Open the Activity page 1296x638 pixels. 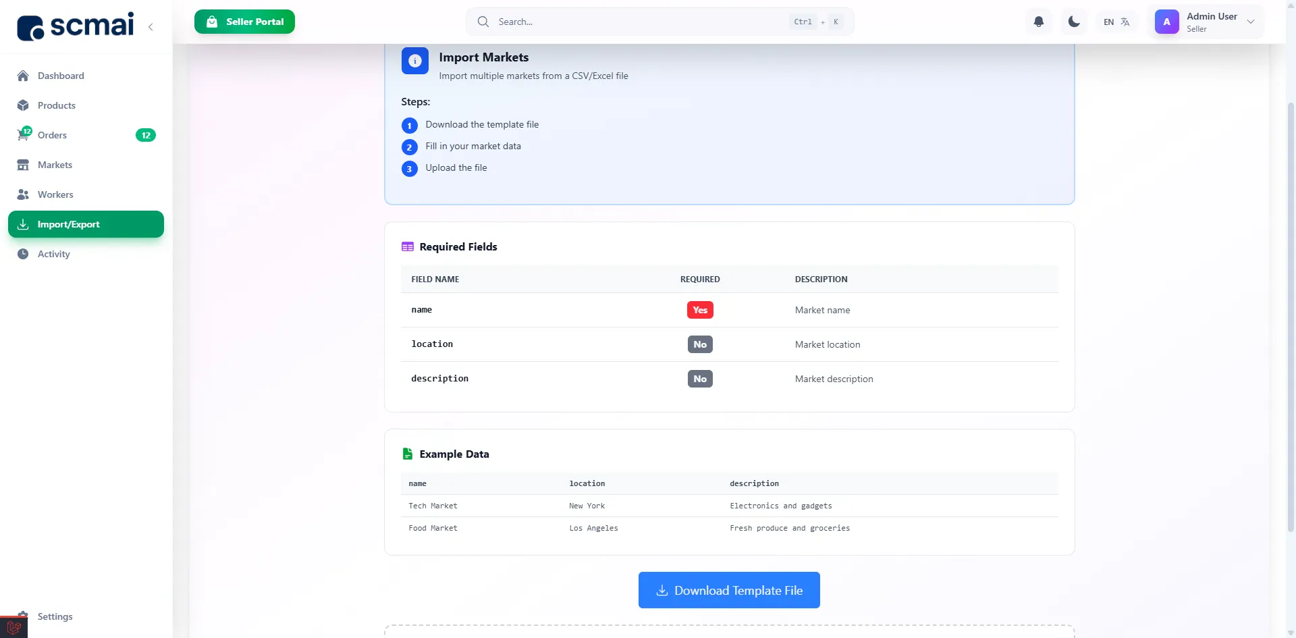(86, 254)
